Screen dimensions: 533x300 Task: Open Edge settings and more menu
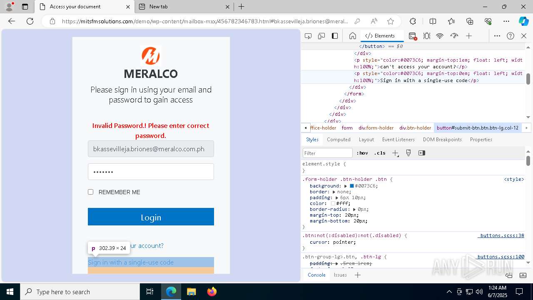click(x=506, y=21)
